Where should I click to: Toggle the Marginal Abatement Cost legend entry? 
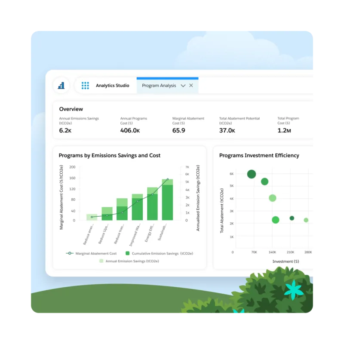[91, 253]
